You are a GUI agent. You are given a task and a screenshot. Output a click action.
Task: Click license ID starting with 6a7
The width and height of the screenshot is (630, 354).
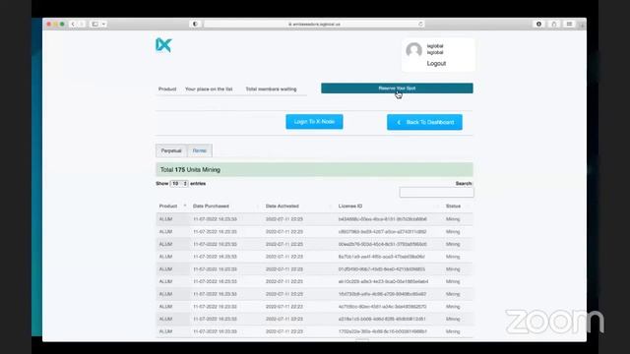[381, 257]
